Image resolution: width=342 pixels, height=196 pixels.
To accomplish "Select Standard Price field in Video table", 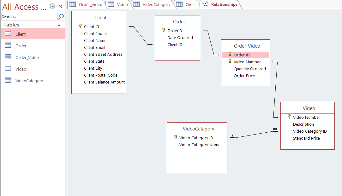I will click(x=306, y=138).
